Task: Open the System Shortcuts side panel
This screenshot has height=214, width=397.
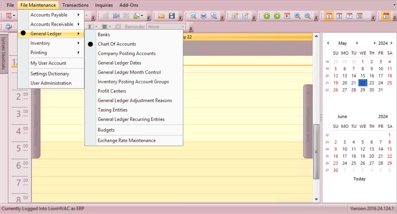Action: (x=4, y=53)
